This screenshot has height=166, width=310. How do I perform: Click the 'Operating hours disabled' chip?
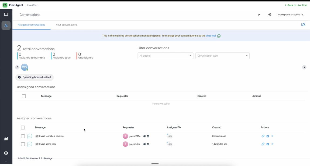click(35, 77)
